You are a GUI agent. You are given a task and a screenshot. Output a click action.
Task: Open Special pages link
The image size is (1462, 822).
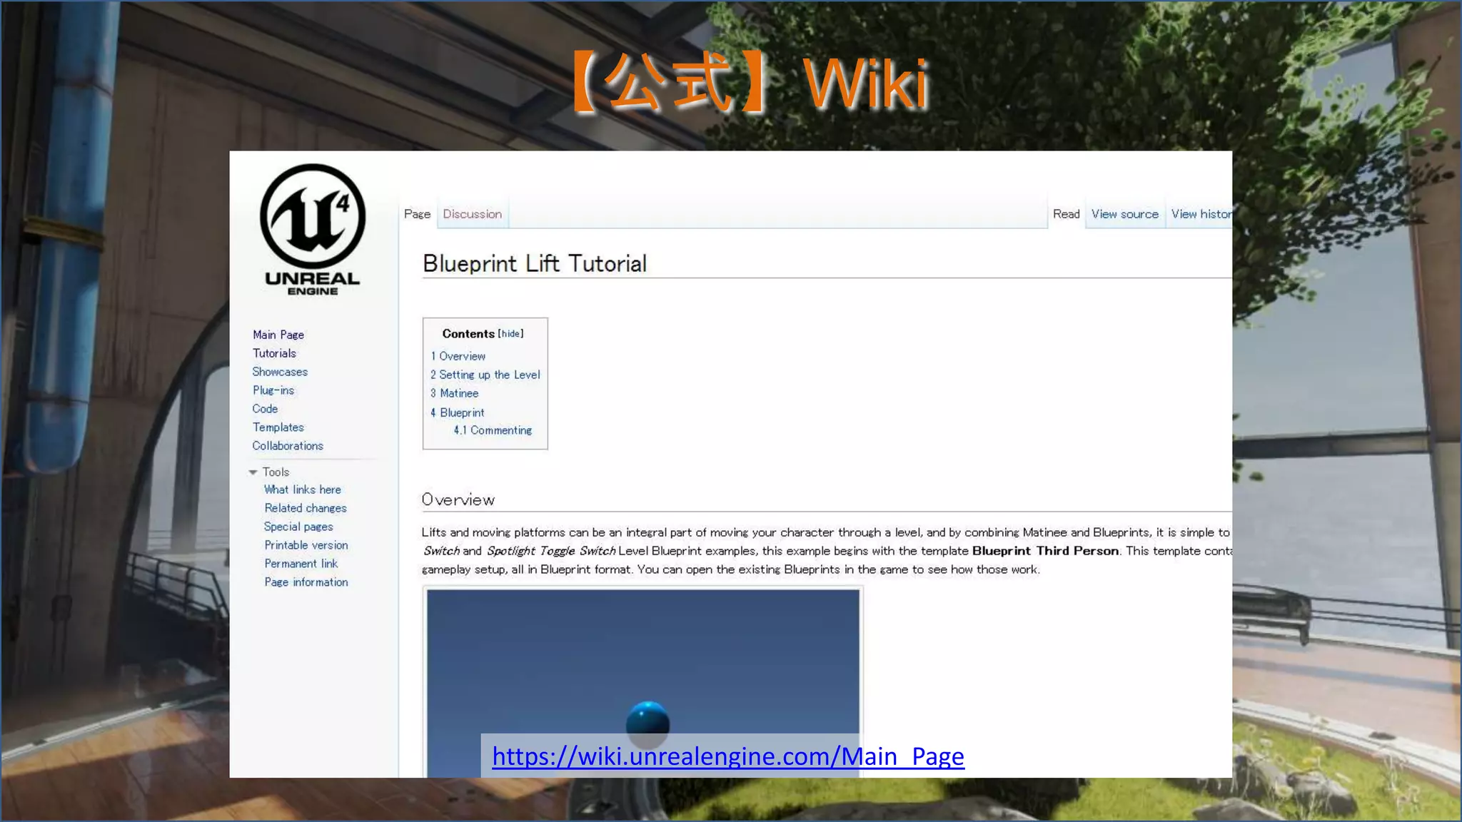[x=298, y=527]
